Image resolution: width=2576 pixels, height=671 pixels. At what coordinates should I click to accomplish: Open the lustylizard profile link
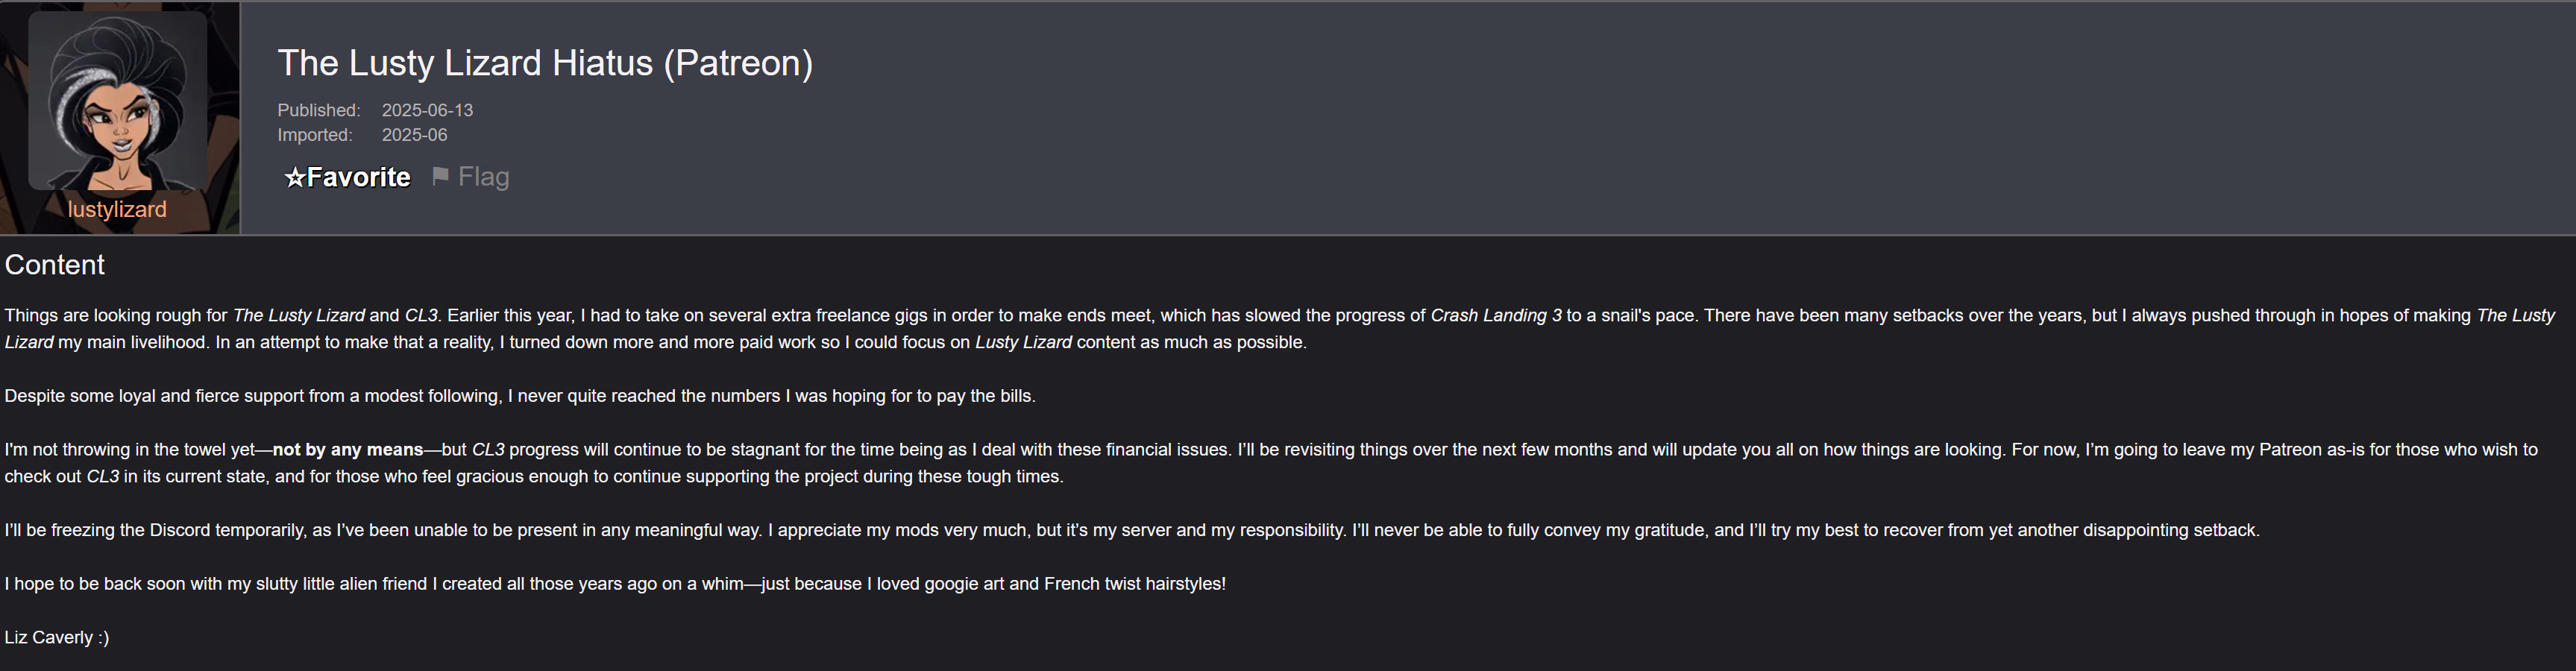[x=117, y=210]
